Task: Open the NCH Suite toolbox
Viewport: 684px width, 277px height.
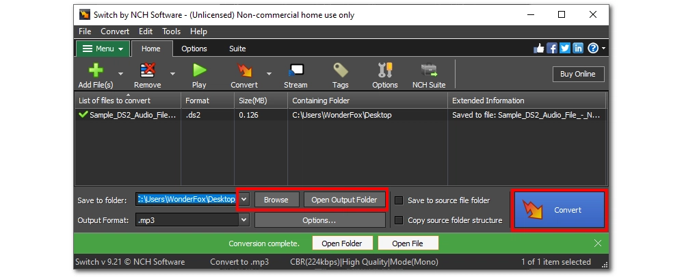Action: pyautogui.click(x=429, y=70)
